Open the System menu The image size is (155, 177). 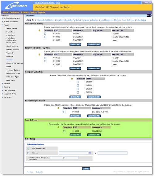pos(33,12)
